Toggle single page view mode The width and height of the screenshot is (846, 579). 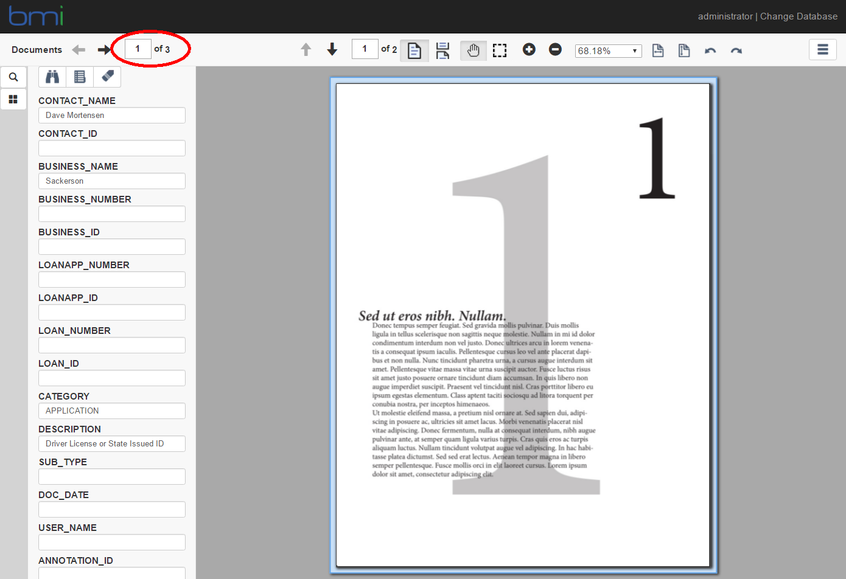coord(414,50)
